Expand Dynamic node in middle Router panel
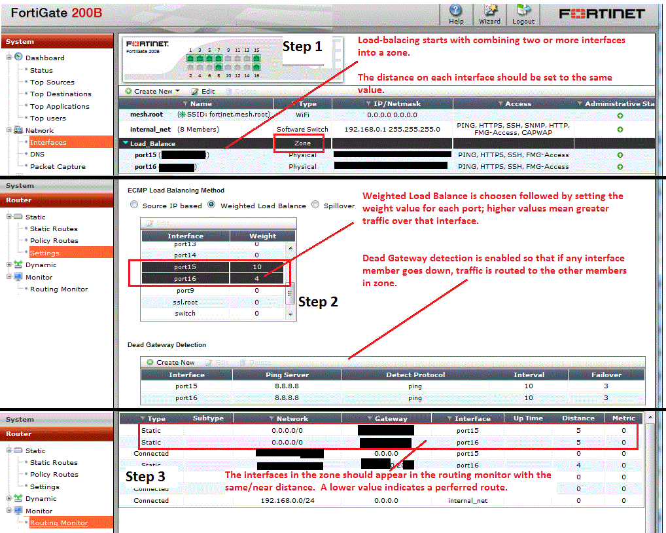The image size is (666, 533). (9, 265)
